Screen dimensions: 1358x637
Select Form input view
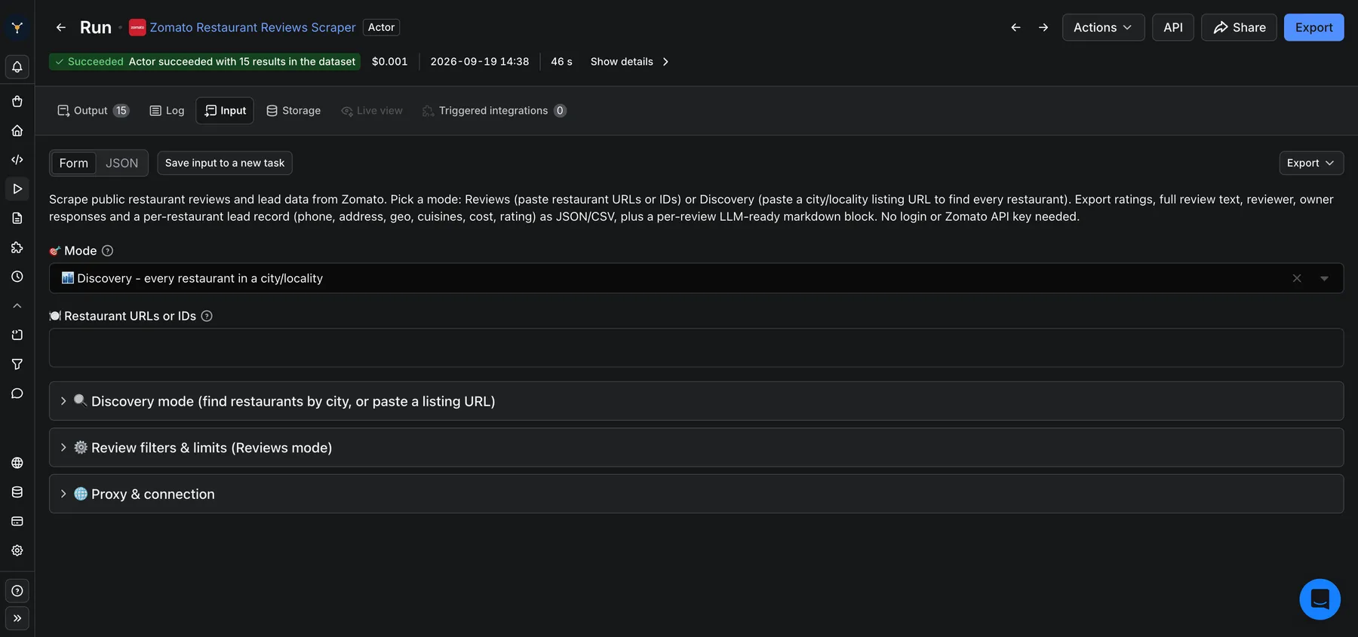coord(74,163)
